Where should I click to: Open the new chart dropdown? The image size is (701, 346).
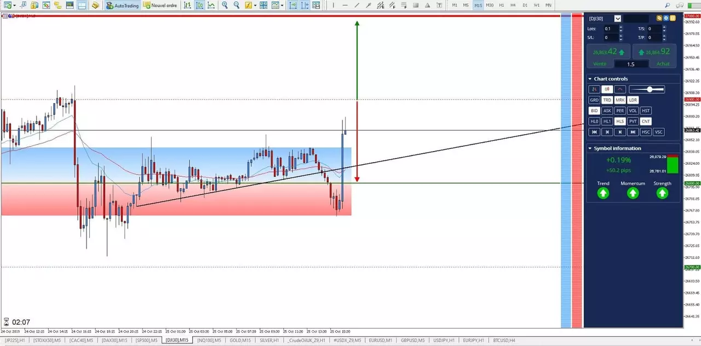coord(14,5)
